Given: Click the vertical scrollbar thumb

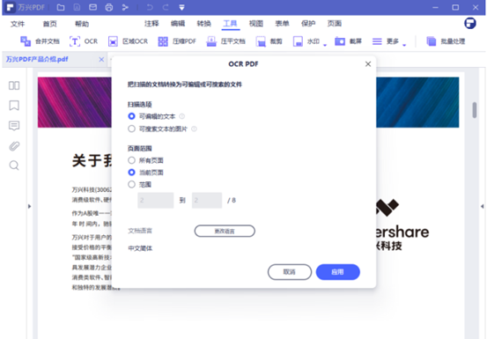Looking at the screenshot, I should [x=475, y=110].
